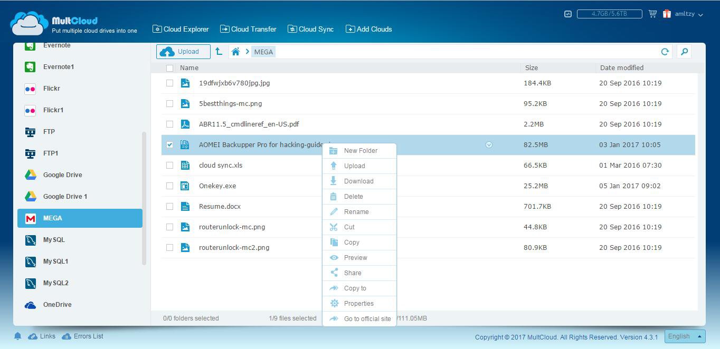Click the dropdown arrow on the selected row
The image size is (720, 349).
489,145
